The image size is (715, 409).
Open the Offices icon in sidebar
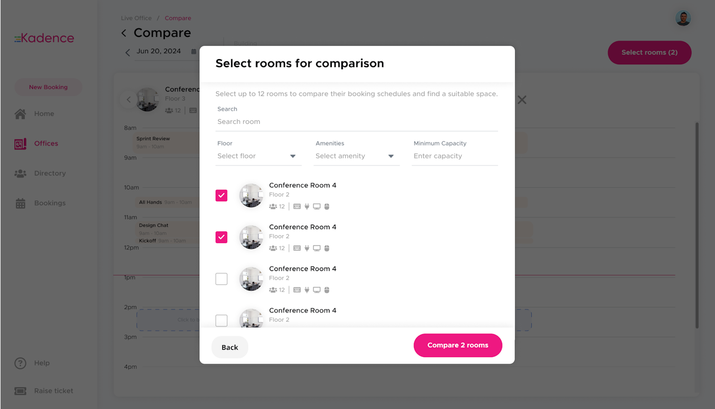(x=20, y=144)
